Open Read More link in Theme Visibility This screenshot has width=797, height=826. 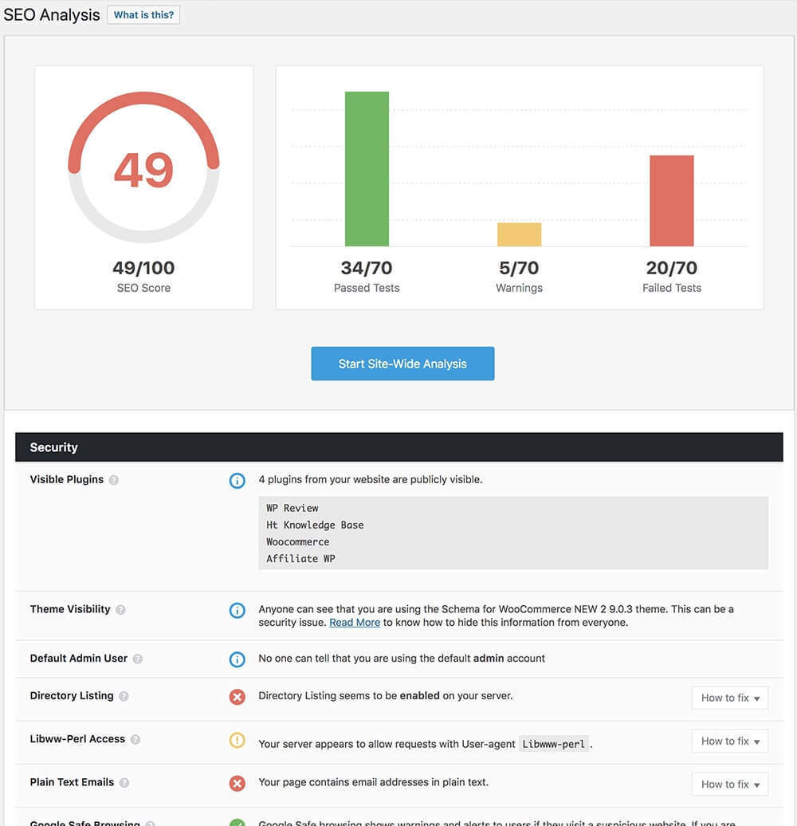pyautogui.click(x=354, y=623)
